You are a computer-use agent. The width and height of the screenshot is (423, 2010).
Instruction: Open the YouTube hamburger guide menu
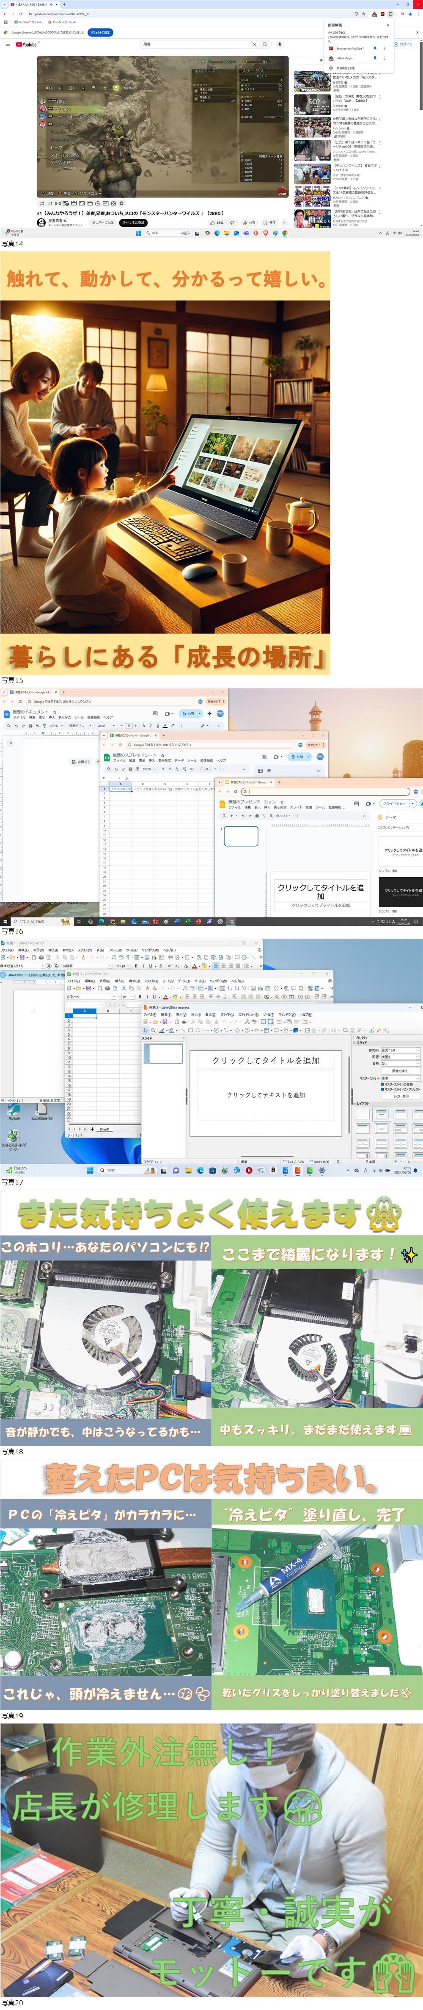pos(8,45)
